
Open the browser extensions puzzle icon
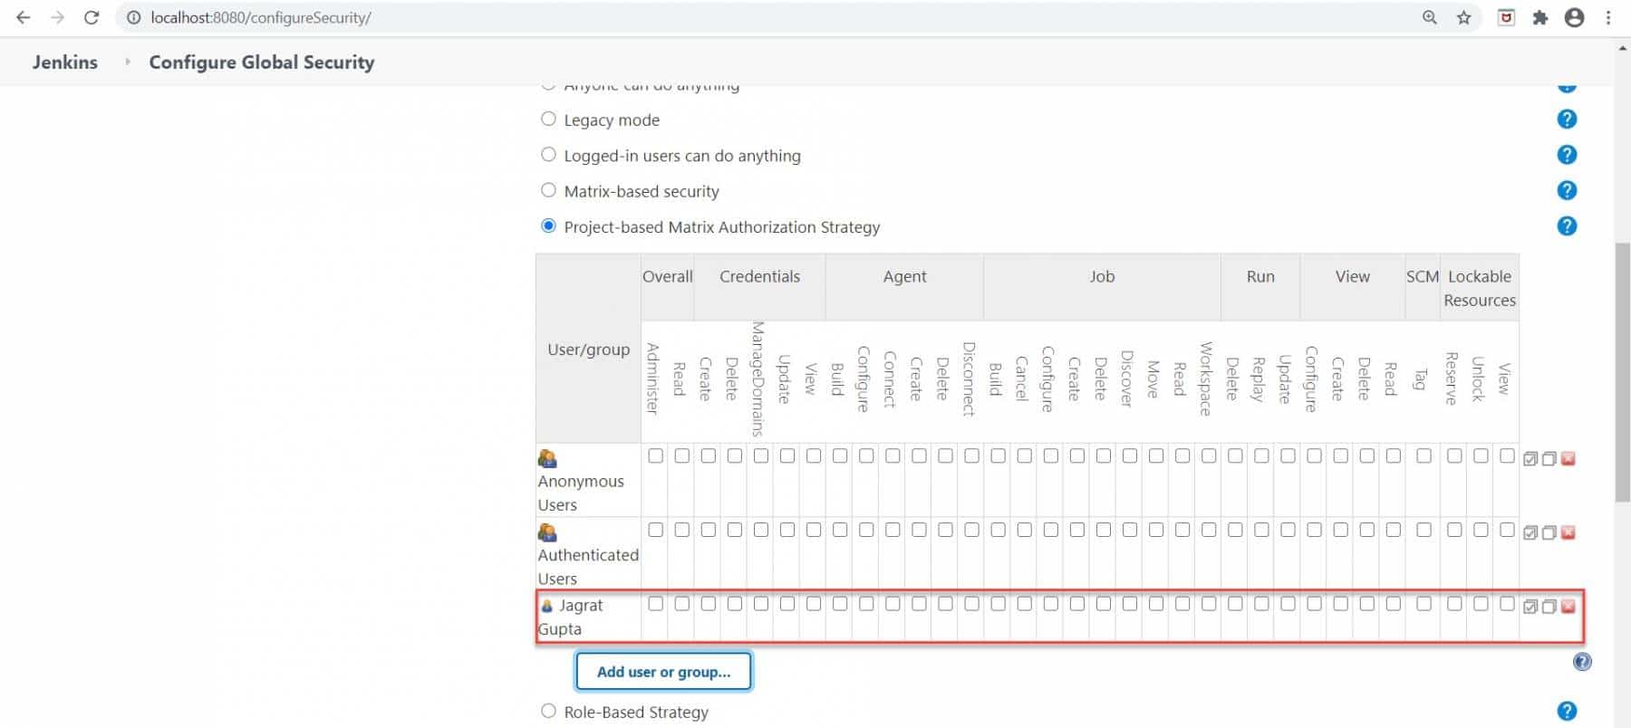pos(1540,17)
